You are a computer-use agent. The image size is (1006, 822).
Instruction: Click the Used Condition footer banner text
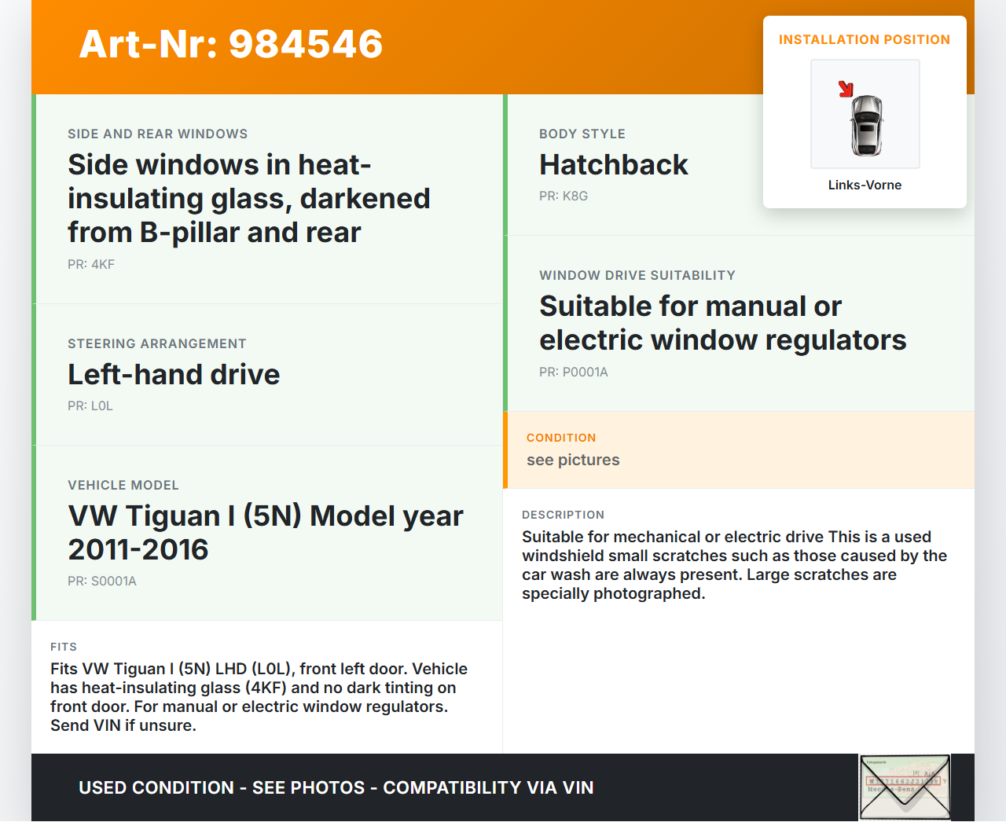coord(336,787)
